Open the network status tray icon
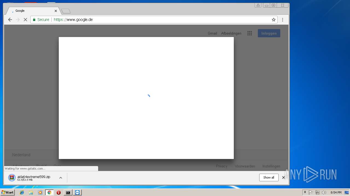 tap(317, 192)
